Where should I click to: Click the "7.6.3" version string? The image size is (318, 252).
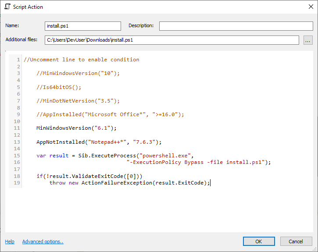click(144, 142)
